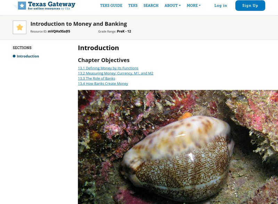The width and height of the screenshot is (278, 204).
Task: Click the Sign Up button
Action: pos(250,6)
